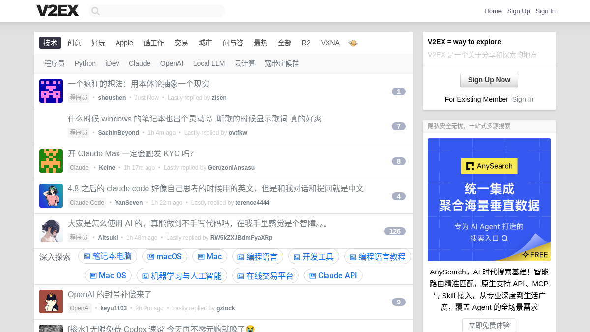Click Sign In in the top navigation
The width and height of the screenshot is (590, 332).
(546, 11)
